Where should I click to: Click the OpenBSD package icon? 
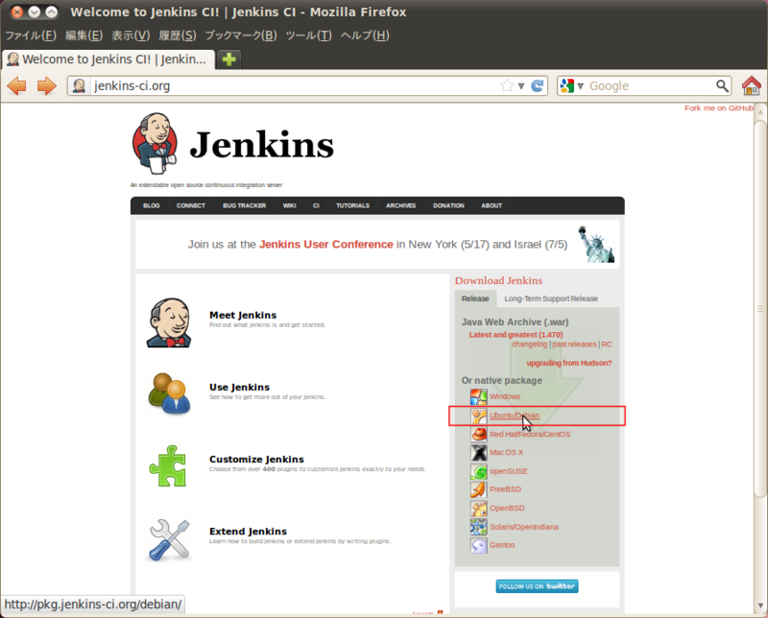pos(478,509)
